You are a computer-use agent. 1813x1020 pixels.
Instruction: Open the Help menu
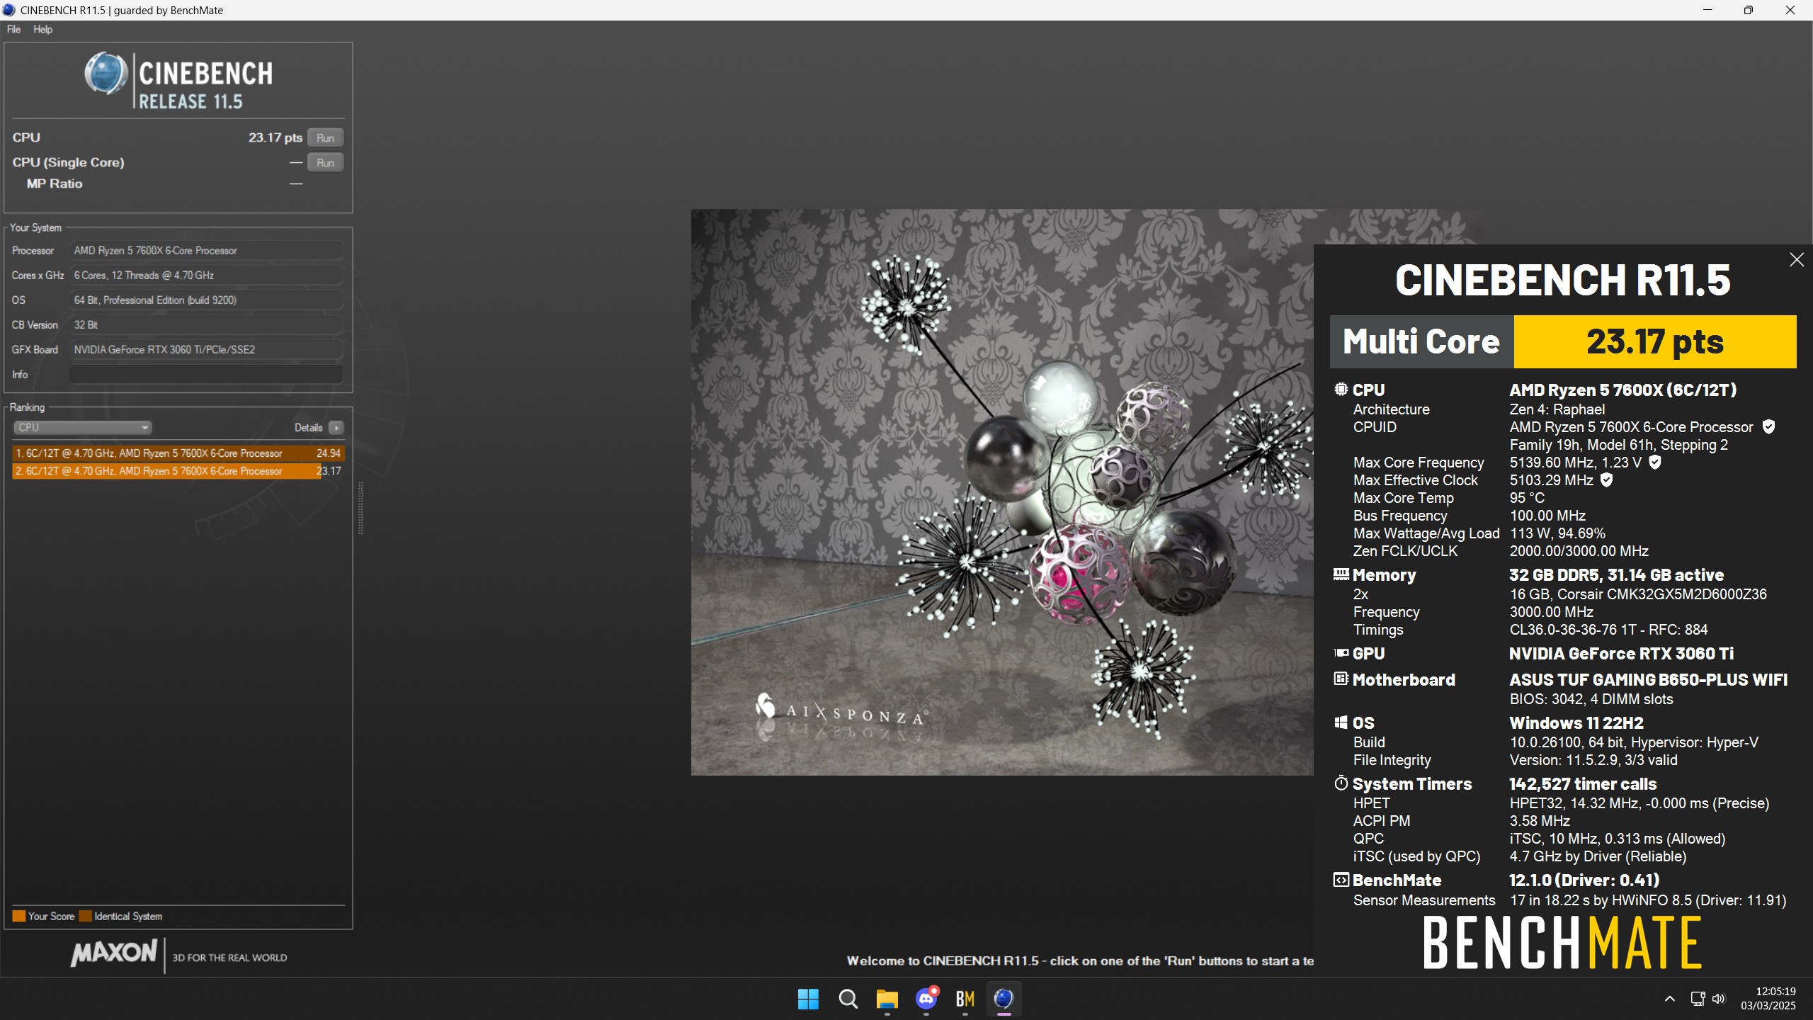pos(42,29)
